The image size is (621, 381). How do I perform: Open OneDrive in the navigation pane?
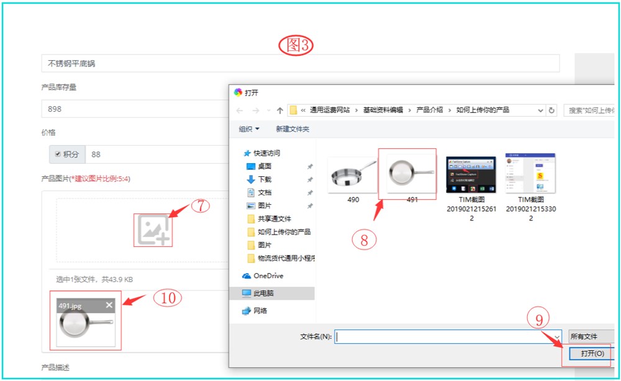[268, 276]
